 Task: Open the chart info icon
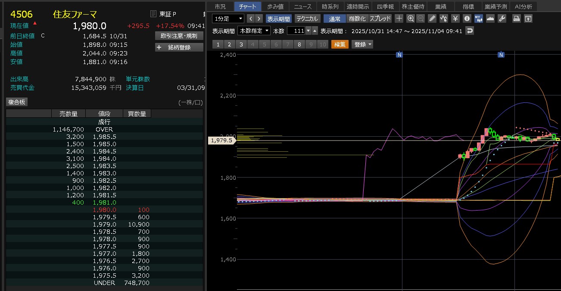click(x=467, y=18)
